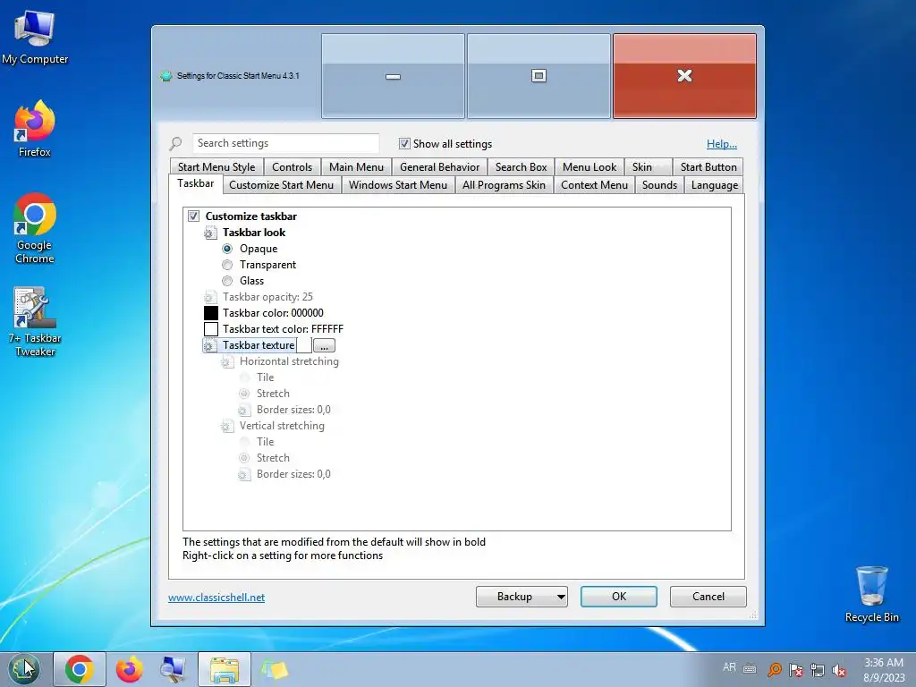Switch to the Skin tab

[648, 167]
